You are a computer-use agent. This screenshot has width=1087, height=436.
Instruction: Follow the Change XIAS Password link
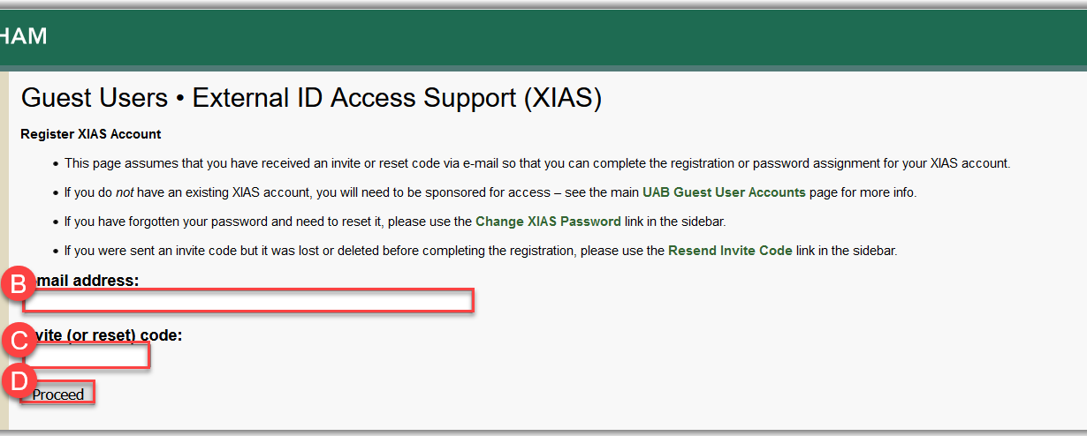(548, 222)
